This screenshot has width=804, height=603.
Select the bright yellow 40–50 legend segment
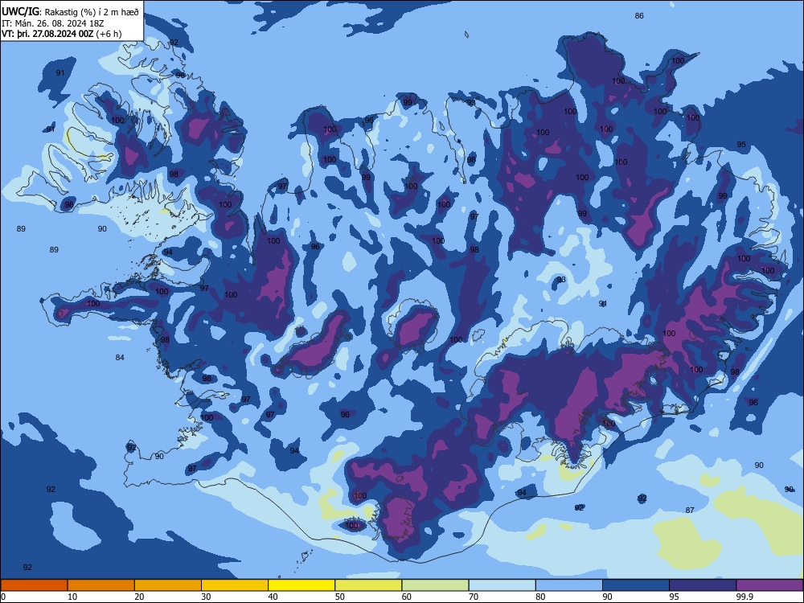tap(301, 585)
